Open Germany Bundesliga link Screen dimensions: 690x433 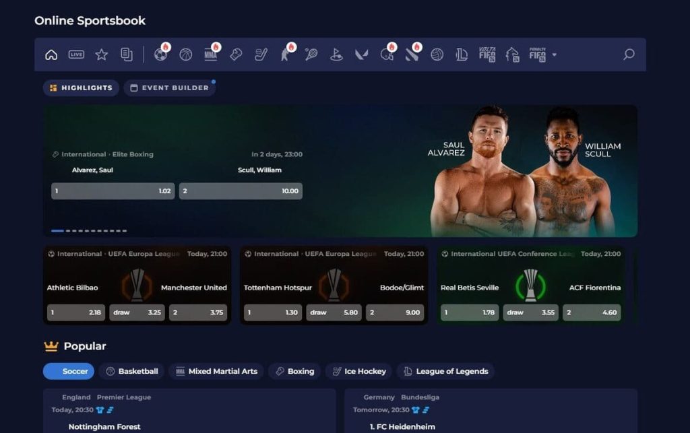coord(402,397)
